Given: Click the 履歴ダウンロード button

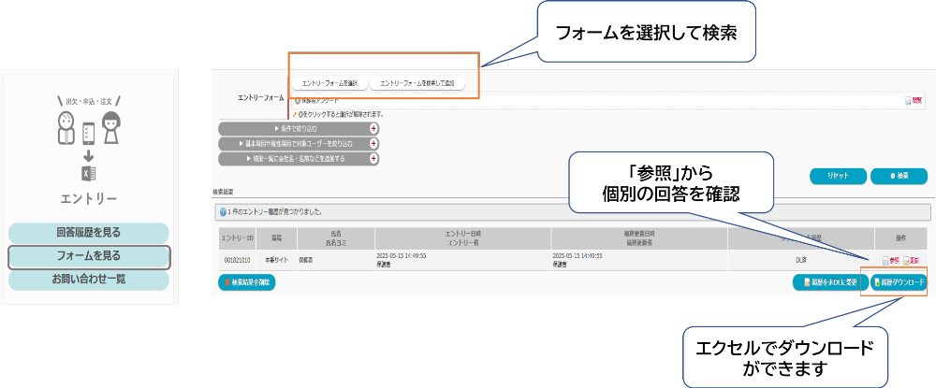Looking at the screenshot, I should pos(898,282).
